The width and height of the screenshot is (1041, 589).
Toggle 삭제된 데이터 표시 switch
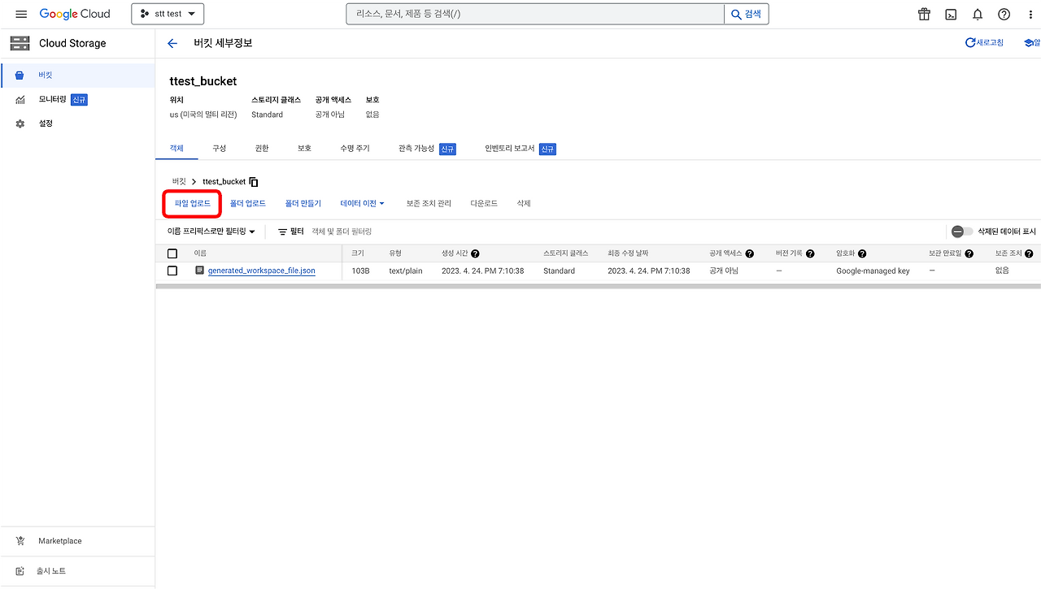coord(961,232)
